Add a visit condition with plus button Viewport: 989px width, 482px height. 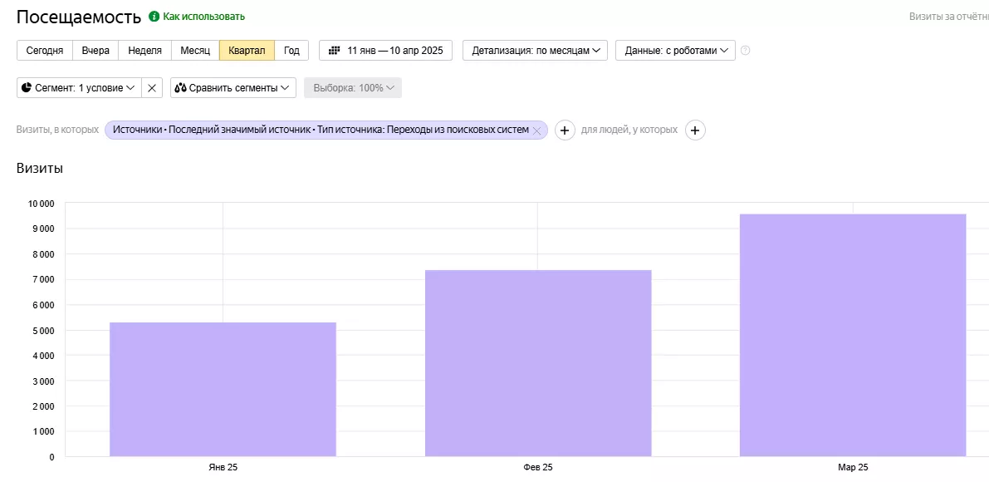point(565,130)
